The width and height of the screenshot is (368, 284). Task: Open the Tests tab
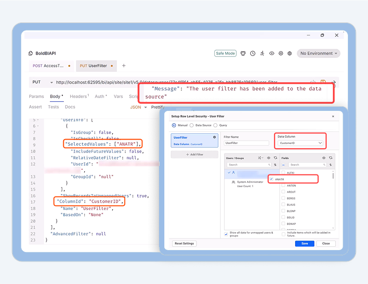(x=53, y=107)
